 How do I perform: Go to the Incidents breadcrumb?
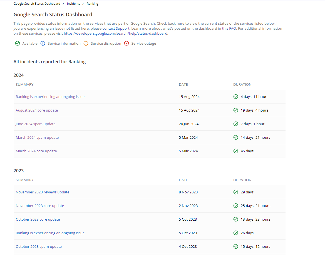coord(73,4)
